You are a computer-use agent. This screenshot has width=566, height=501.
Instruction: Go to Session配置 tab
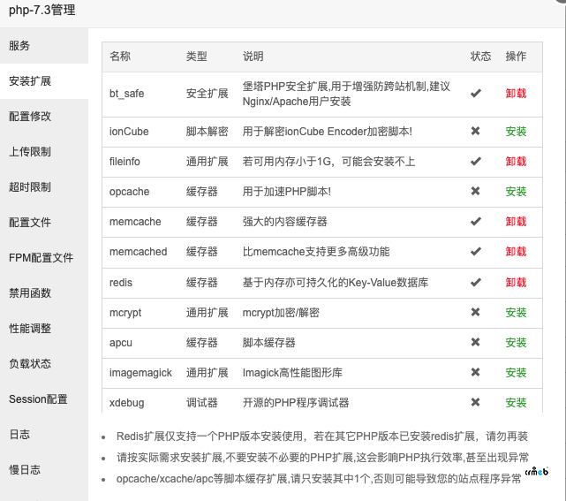click(38, 399)
